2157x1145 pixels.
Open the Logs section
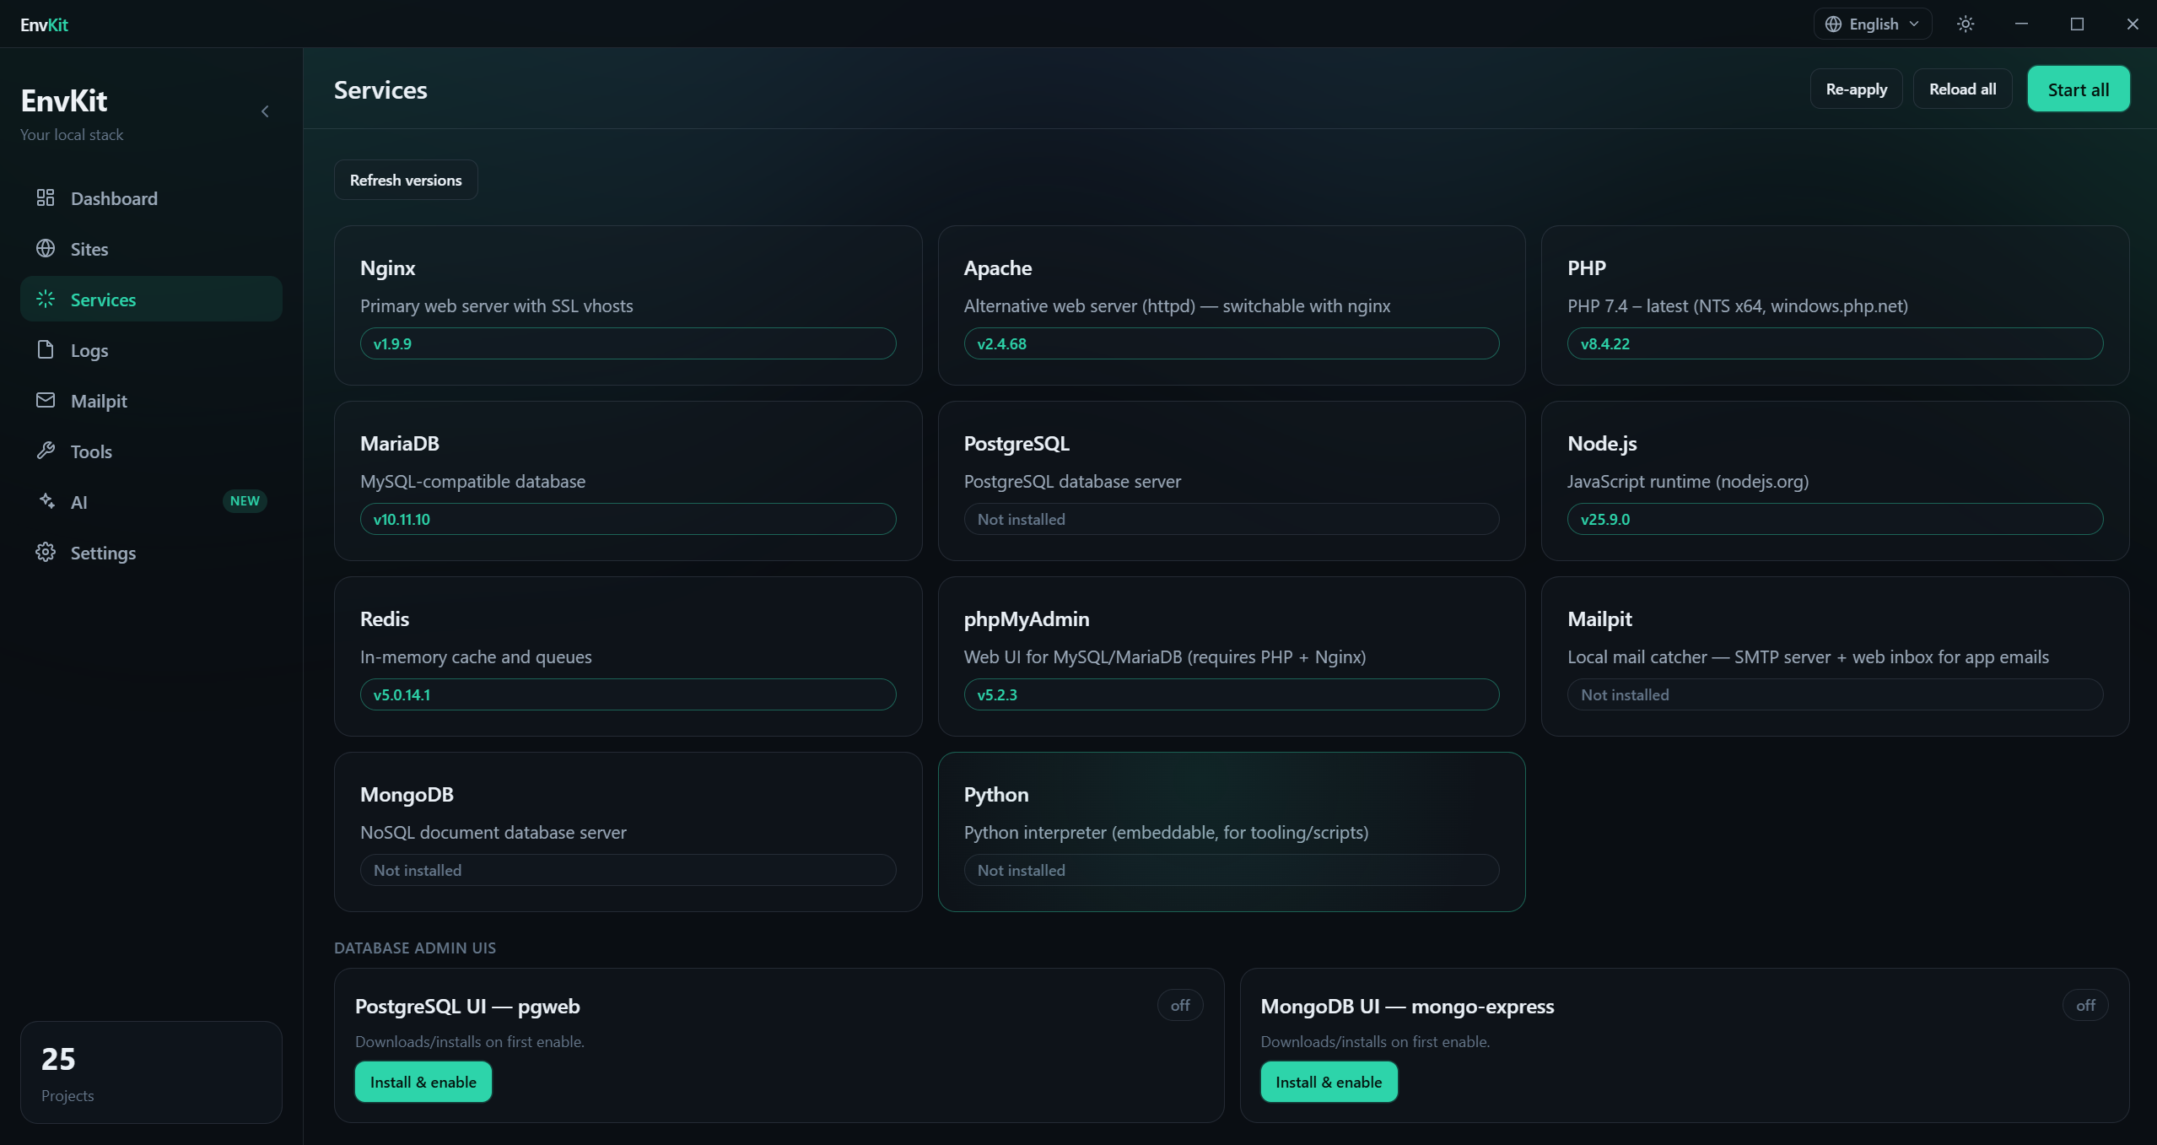click(151, 349)
